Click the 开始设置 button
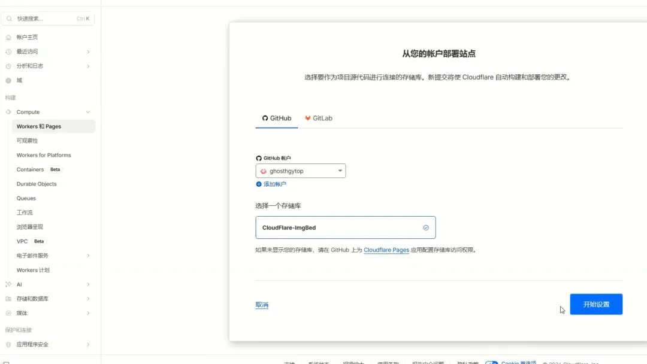Screen dimensions: 647x364 (x=596, y=304)
